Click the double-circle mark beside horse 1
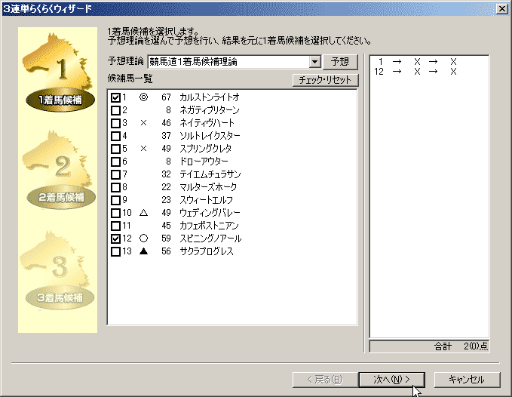This screenshot has width=512, height=397. (x=143, y=97)
